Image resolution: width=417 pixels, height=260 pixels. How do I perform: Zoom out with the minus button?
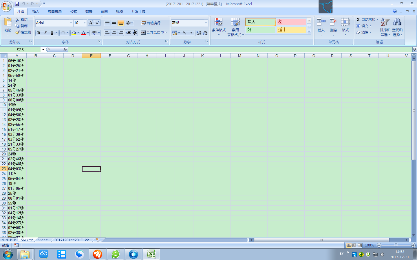point(379,245)
